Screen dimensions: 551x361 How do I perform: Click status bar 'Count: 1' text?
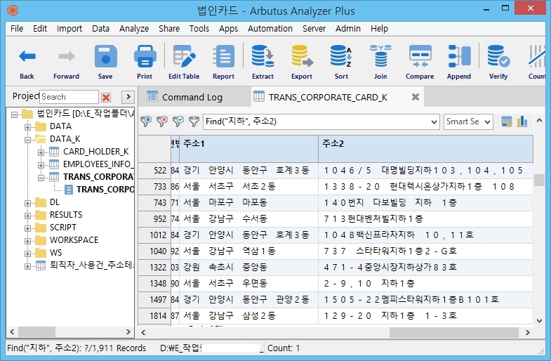(x=284, y=348)
